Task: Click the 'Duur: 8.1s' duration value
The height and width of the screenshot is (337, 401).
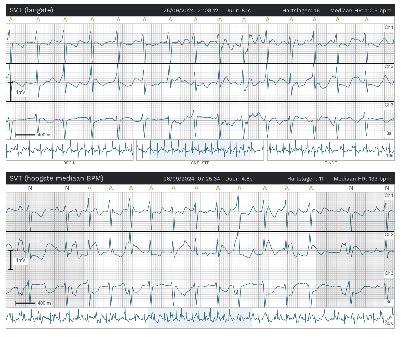Action: [238, 10]
